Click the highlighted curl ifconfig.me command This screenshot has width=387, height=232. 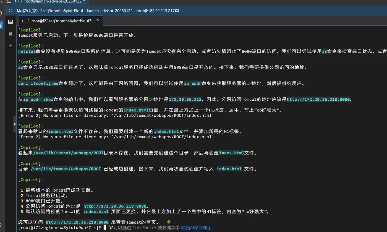pos(38,84)
